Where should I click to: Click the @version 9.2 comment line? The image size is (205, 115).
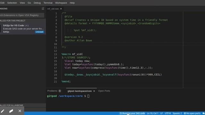pos(74,37)
